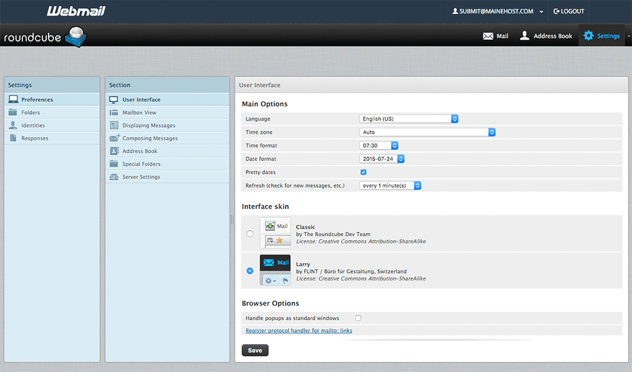This screenshot has width=632, height=372.
Task: Open the Mailbox View section
Action: pos(139,112)
